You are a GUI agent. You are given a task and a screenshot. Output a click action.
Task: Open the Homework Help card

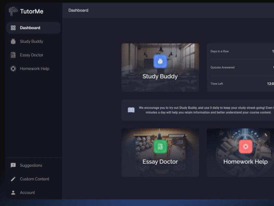point(240,153)
